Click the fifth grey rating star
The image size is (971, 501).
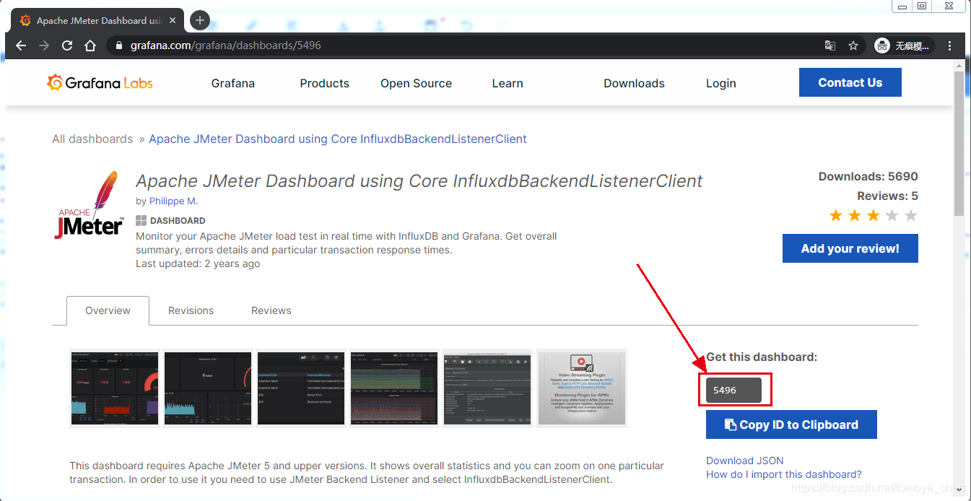pos(911,215)
